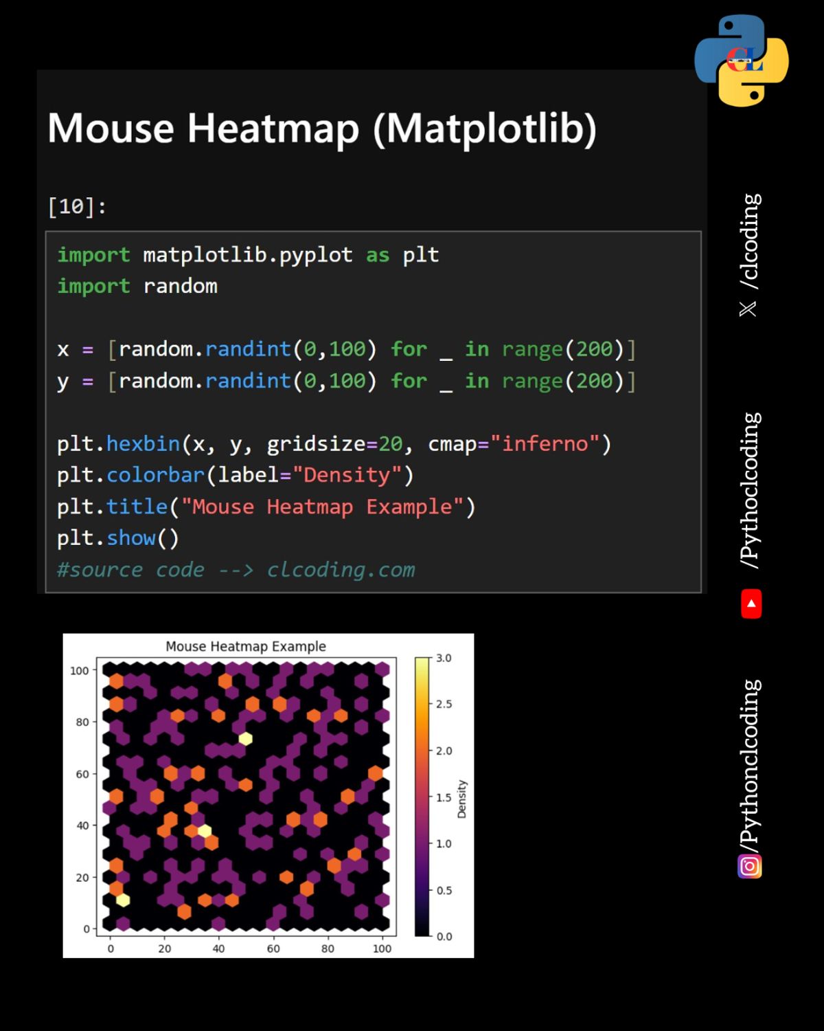Click the yellow hexagon at plot bottom-left
This screenshot has height=1031, width=824.
pyautogui.click(x=123, y=900)
